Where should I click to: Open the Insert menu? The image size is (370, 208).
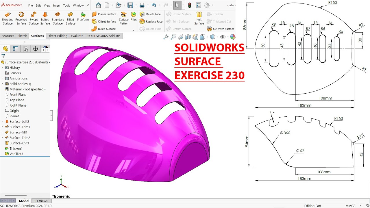[57, 5]
